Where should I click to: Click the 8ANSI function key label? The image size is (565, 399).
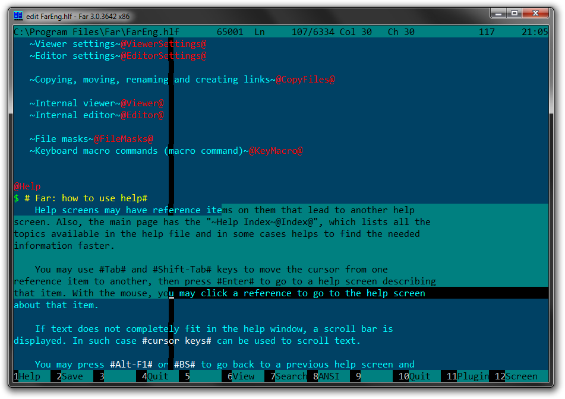(329, 376)
